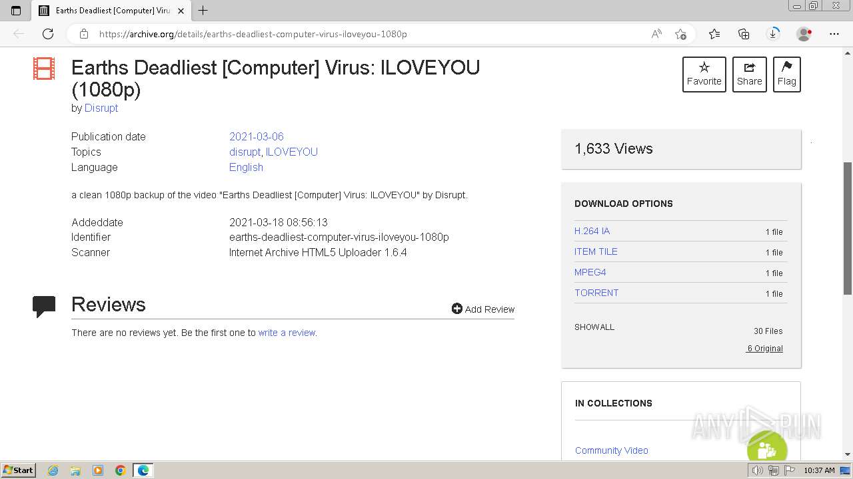Click SHOW ALL download files
Viewport: 853px width, 479px height.
click(594, 327)
